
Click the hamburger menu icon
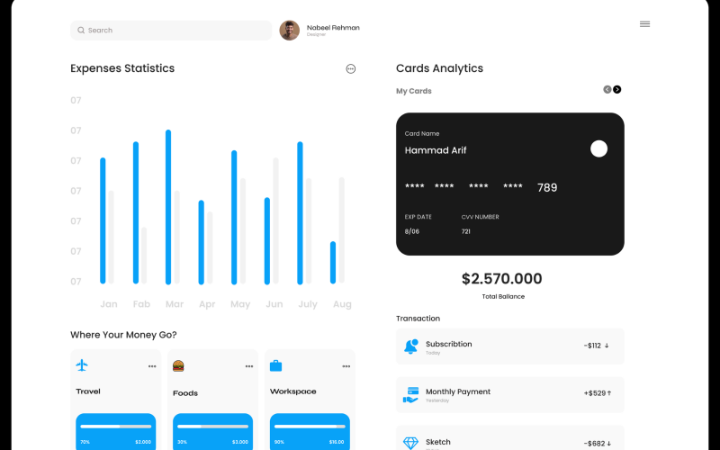644,24
